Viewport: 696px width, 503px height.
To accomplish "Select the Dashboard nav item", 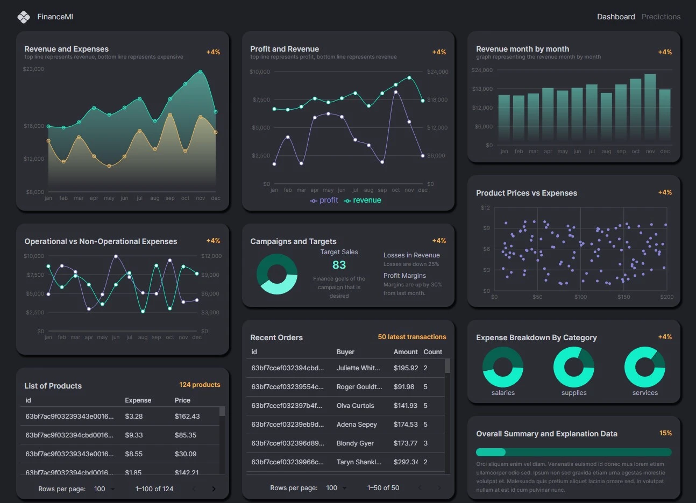I will pyautogui.click(x=616, y=17).
